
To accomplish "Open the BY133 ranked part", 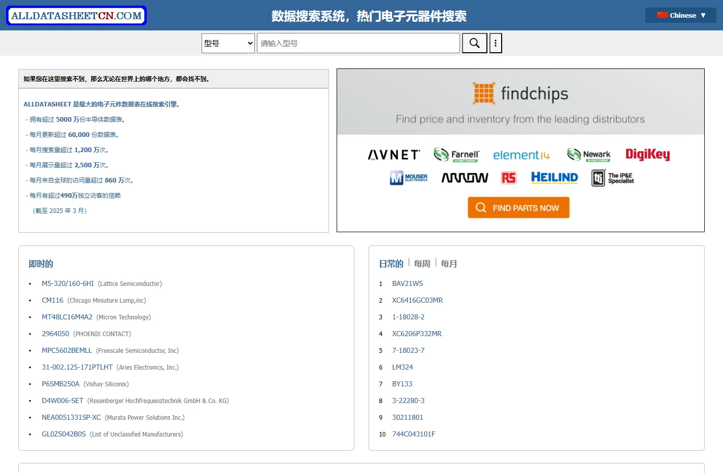I will point(402,384).
